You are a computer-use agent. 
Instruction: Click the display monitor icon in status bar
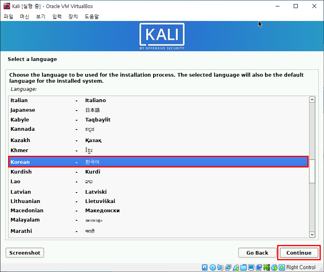pos(251,267)
